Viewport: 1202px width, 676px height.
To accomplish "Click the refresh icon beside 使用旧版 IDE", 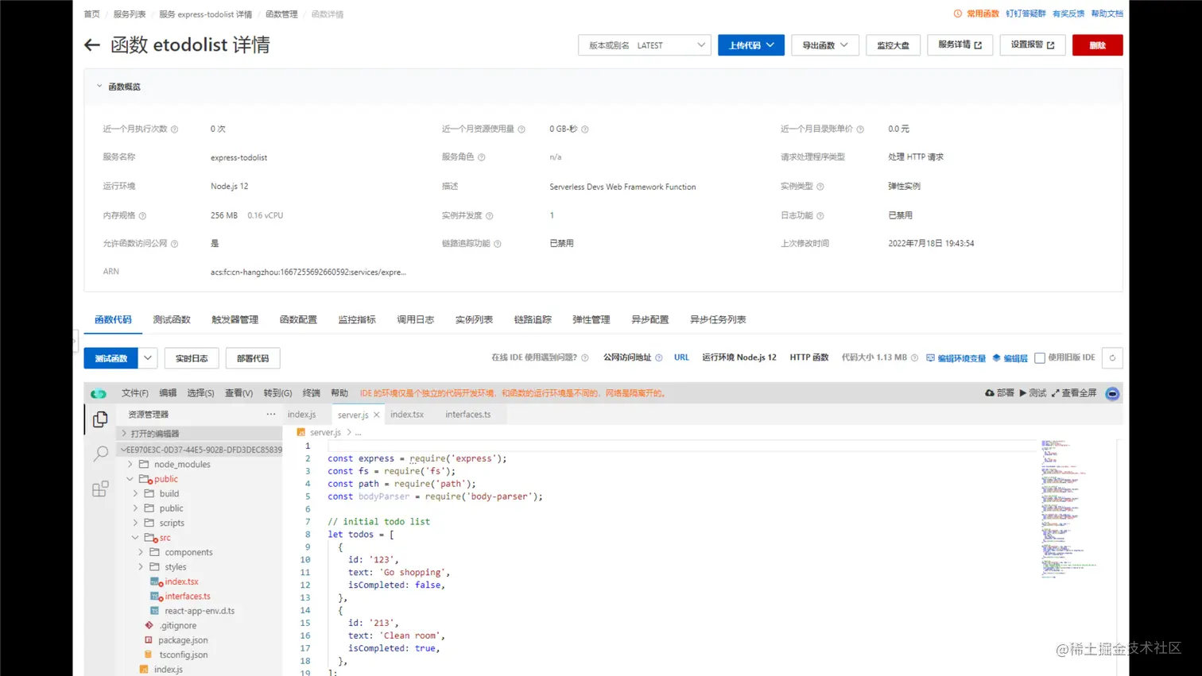I will (1112, 357).
